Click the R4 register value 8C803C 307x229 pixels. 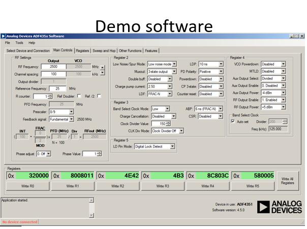[x=212, y=176]
